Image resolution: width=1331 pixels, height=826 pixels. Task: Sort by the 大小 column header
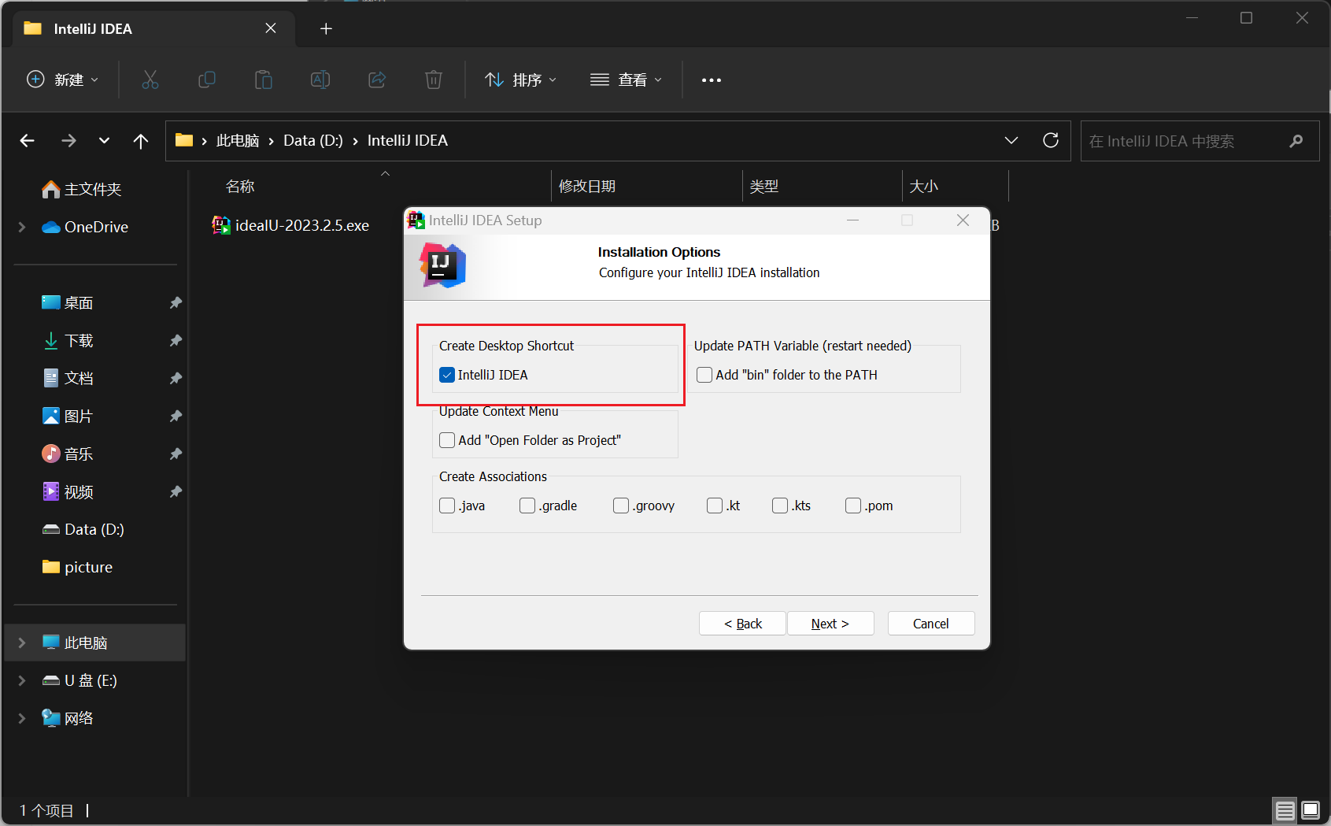tap(923, 187)
